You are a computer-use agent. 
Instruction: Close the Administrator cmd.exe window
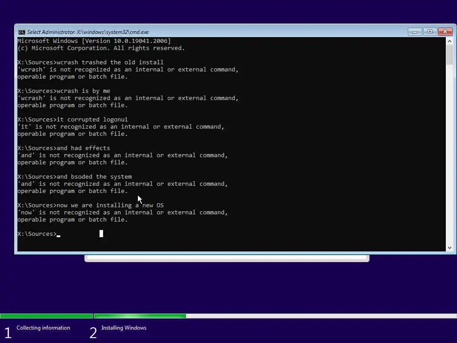pos(445,32)
